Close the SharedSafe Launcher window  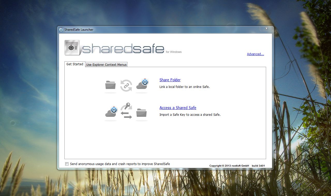[266, 28]
